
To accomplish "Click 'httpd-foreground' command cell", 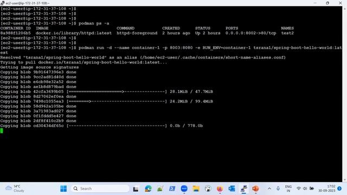I will [137, 33].
